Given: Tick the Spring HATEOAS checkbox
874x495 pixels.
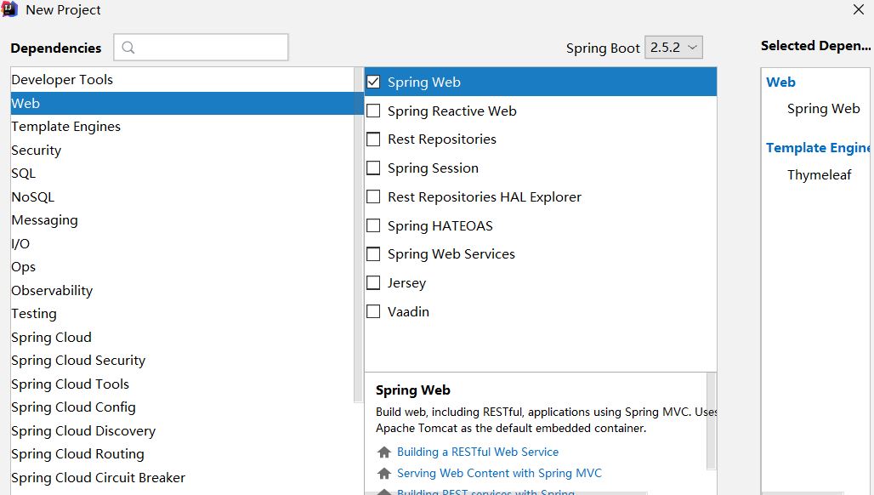Looking at the screenshot, I should 373,225.
